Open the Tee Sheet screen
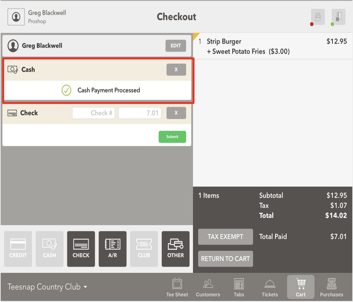Viewport: 353px width, 302px height. pyautogui.click(x=177, y=287)
